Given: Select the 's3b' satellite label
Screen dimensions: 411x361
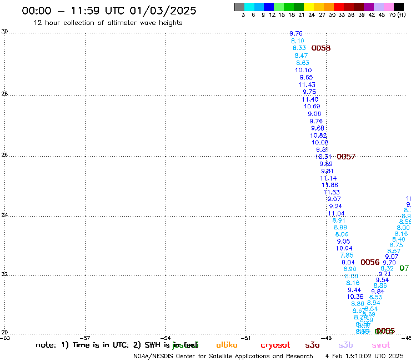Looking at the screenshot, I should 345,345.
